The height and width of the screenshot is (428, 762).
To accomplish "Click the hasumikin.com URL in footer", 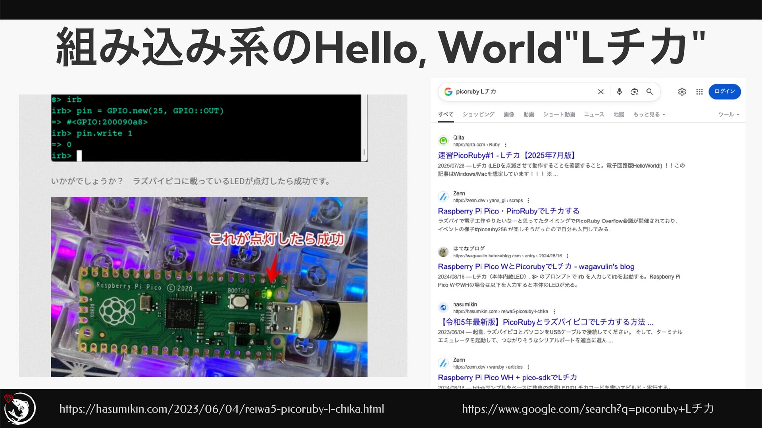I will [221, 409].
